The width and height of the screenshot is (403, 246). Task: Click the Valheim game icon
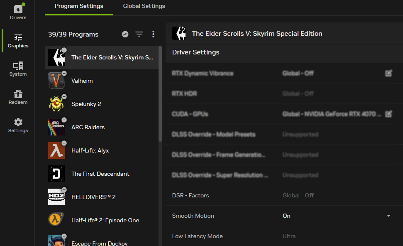pos(56,81)
